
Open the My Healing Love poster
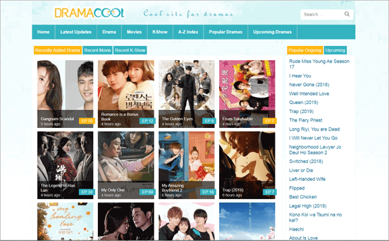[x=65, y=222]
